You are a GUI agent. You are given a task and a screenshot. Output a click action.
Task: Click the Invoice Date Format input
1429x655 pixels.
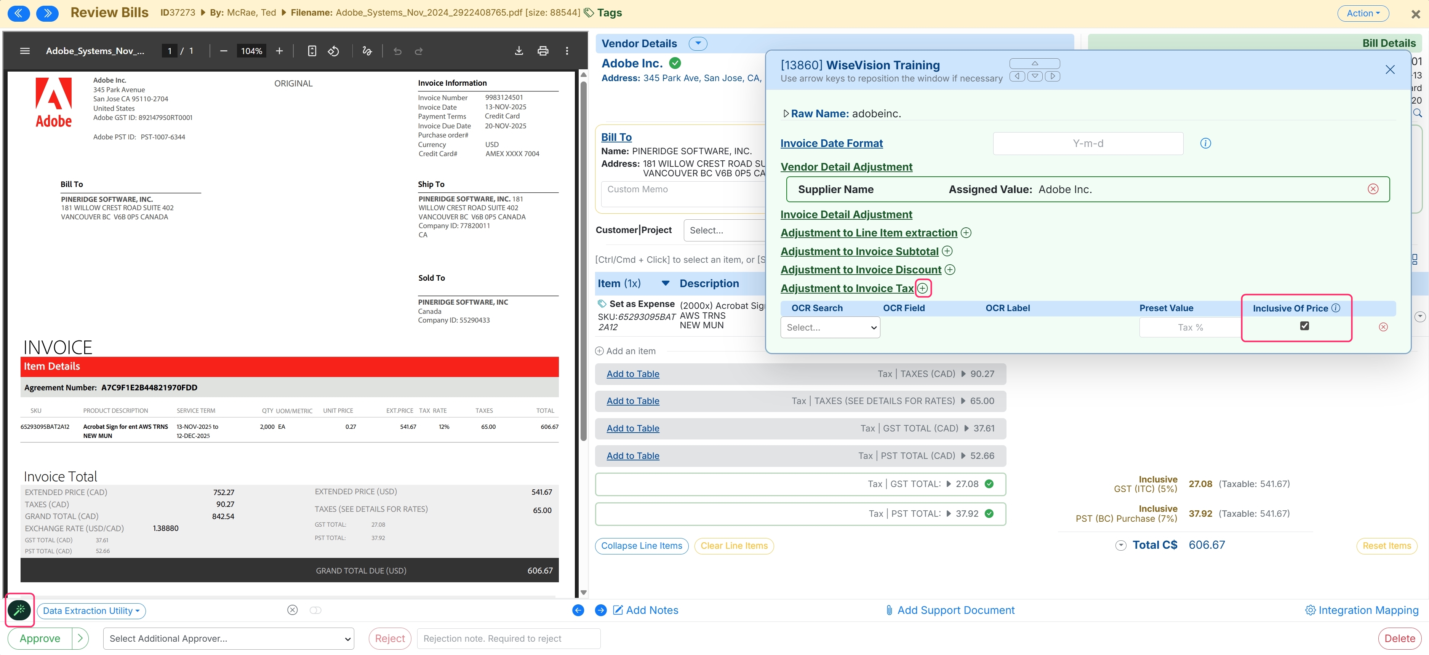tap(1088, 144)
